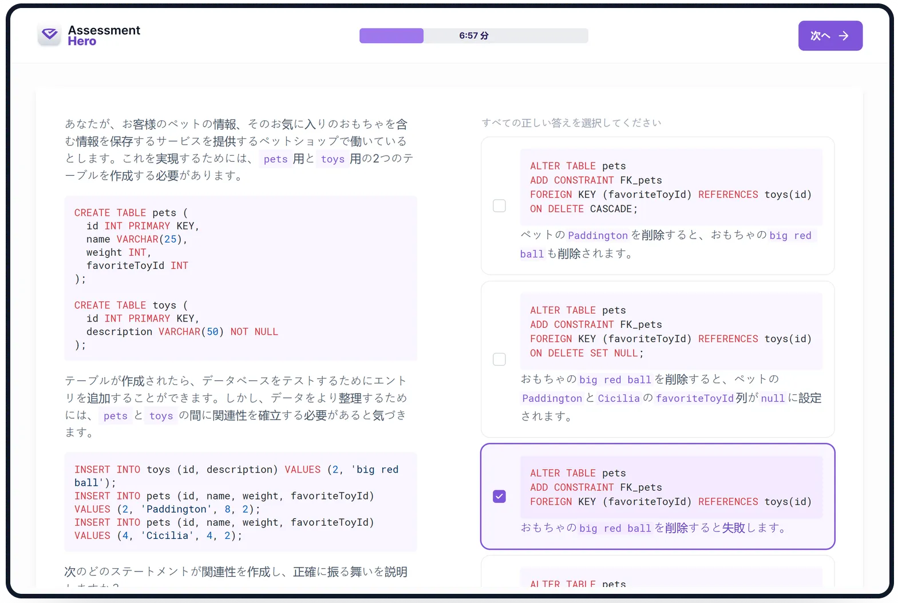Click the ON DELETE SET NULL code snippet
Viewport: 898px width, 603px height.
click(x=670, y=331)
